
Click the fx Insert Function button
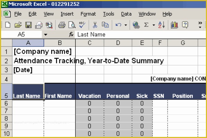pos(71,35)
